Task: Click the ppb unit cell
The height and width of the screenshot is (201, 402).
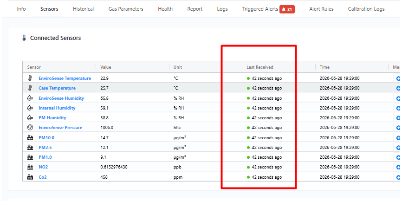Action: [177, 167]
